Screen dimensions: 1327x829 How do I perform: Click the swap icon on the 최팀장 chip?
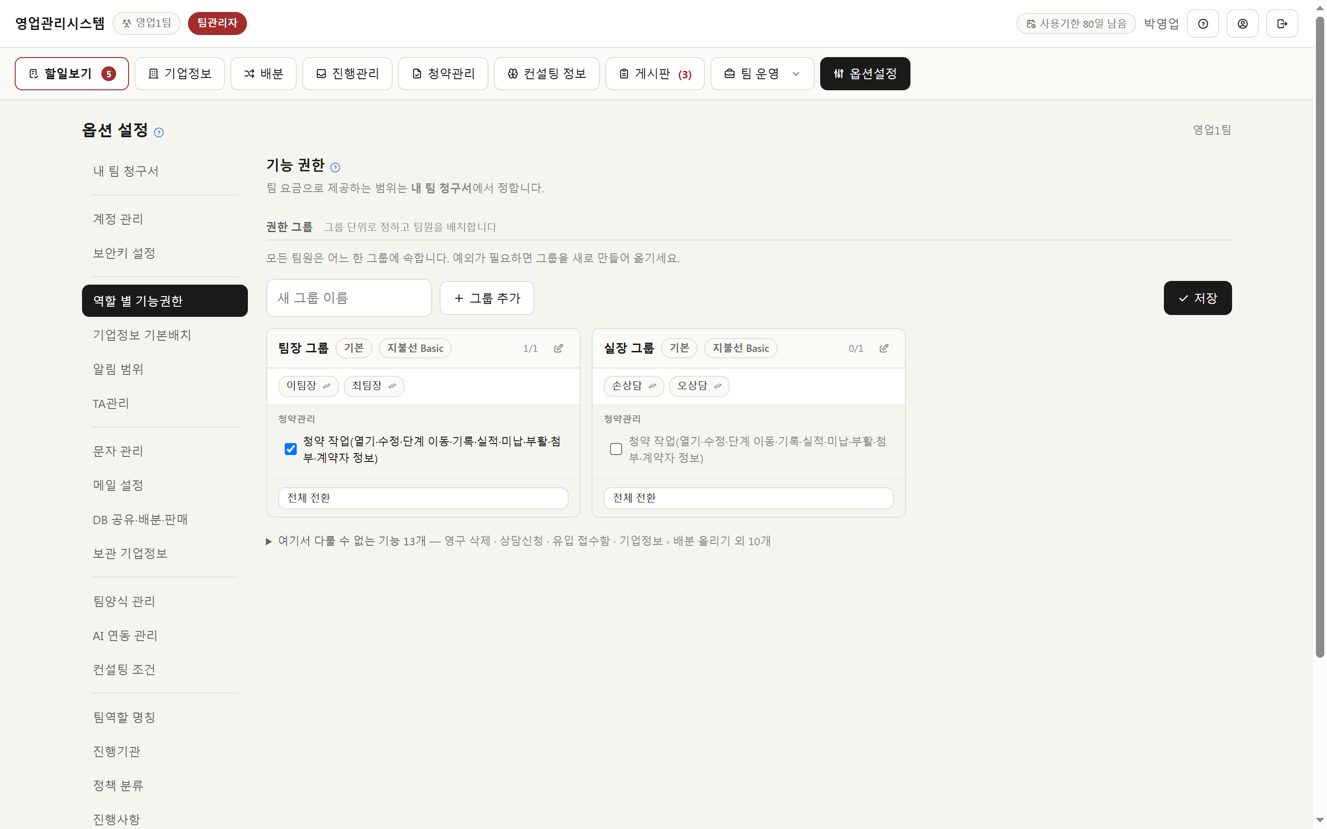[x=392, y=386]
